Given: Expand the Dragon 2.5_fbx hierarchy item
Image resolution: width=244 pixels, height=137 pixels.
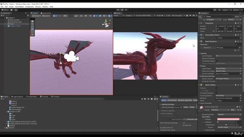Looking at the screenshot, I should 6,26.
